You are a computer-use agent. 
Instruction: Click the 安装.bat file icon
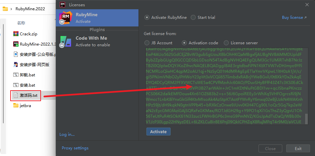click(16, 85)
